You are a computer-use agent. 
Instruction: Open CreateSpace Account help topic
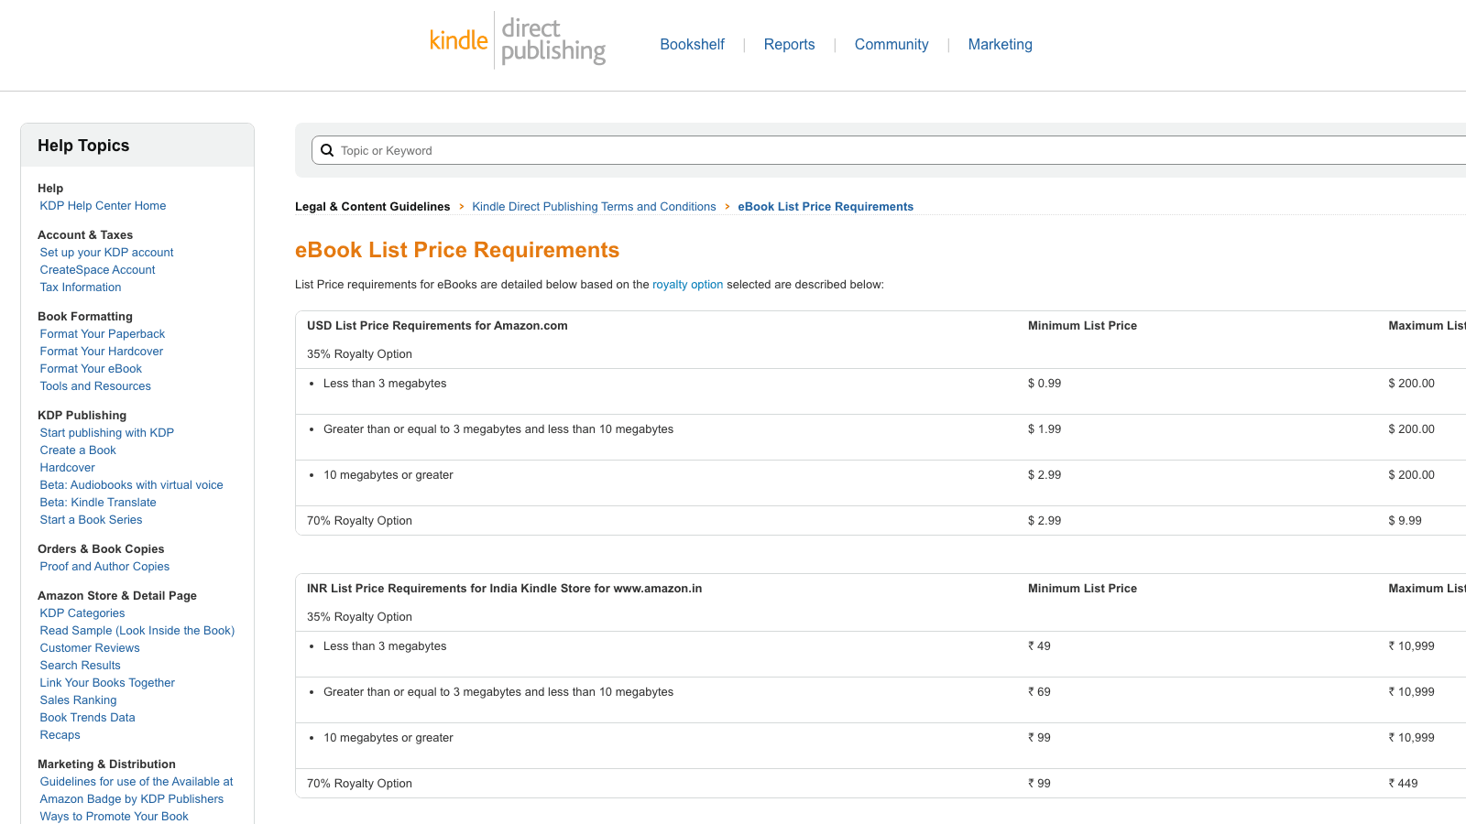click(x=97, y=270)
